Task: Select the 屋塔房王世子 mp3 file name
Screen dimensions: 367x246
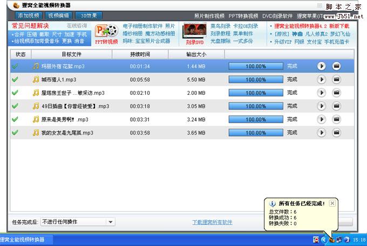Action: click(x=73, y=93)
